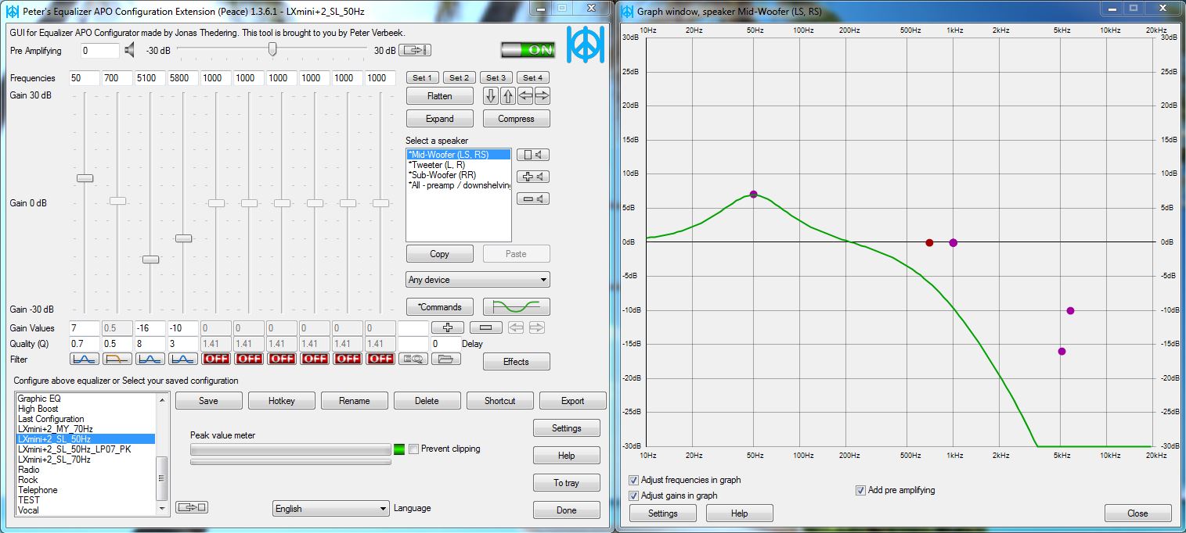Image resolution: width=1186 pixels, height=533 pixels.
Task: Click the green curve graph icon button
Action: (517, 307)
